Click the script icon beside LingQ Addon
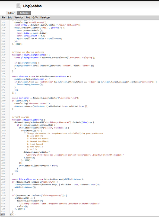The width and height of the screenshot is (159, 217). 19,6
